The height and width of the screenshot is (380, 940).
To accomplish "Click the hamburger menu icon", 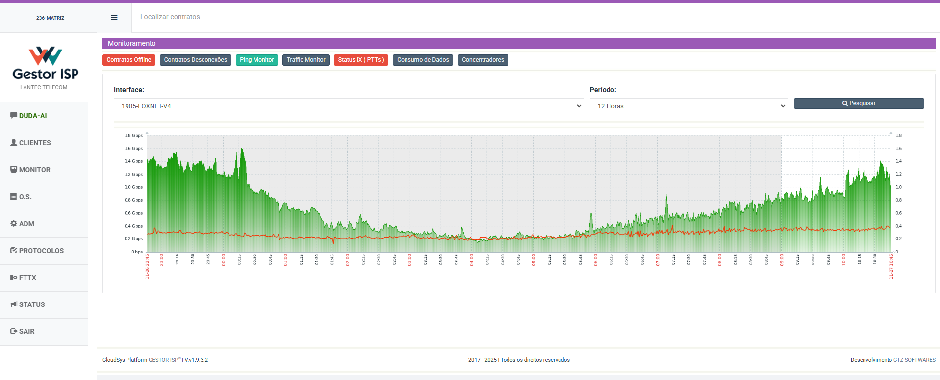I will click(114, 18).
